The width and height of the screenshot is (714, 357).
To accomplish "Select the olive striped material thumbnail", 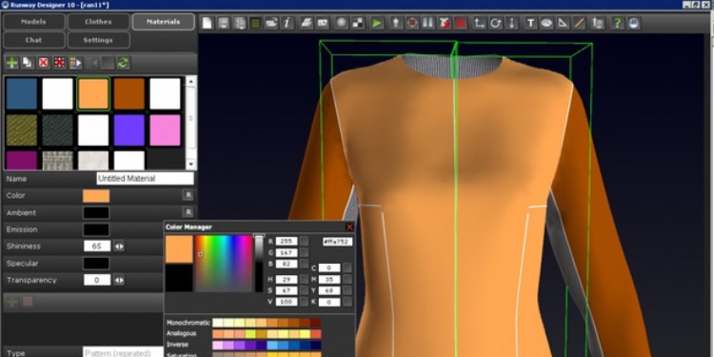I will coord(21,130).
